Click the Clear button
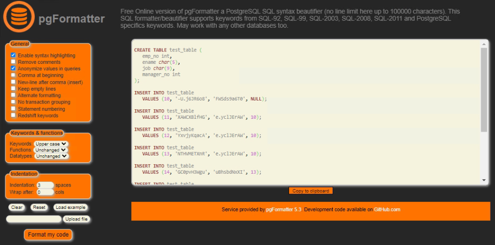Image resolution: width=495 pixels, height=245 pixels. point(17,207)
